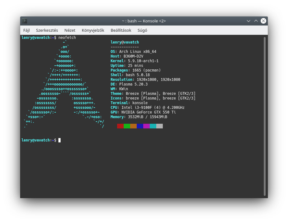Viewport: 288px width, 222px height.
Task: Click the 'DE: Plasma 5.20.3' line
Action: click(129, 84)
